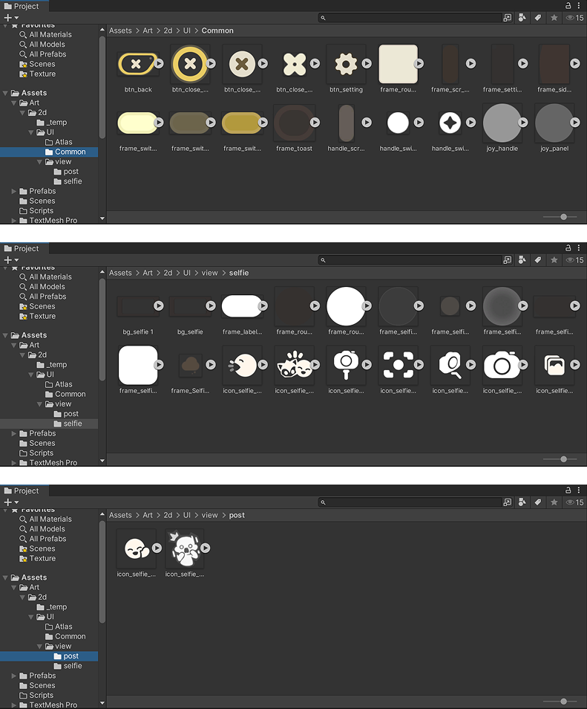
Task: Select the focus-brackets icon_selfie sprite
Action: tap(398, 365)
